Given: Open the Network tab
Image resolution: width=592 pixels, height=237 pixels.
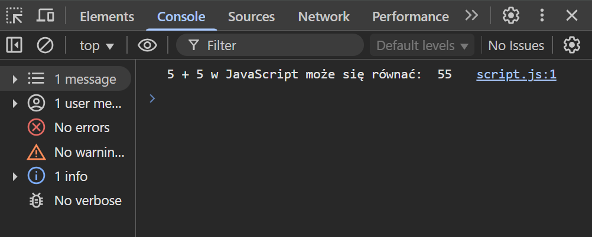Looking at the screenshot, I should [324, 17].
